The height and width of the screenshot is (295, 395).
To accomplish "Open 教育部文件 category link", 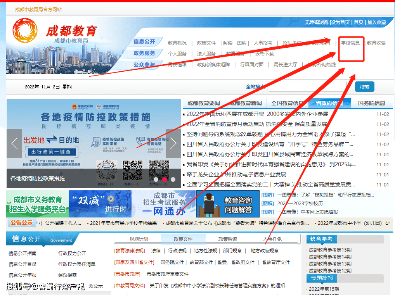I will 201,262.
